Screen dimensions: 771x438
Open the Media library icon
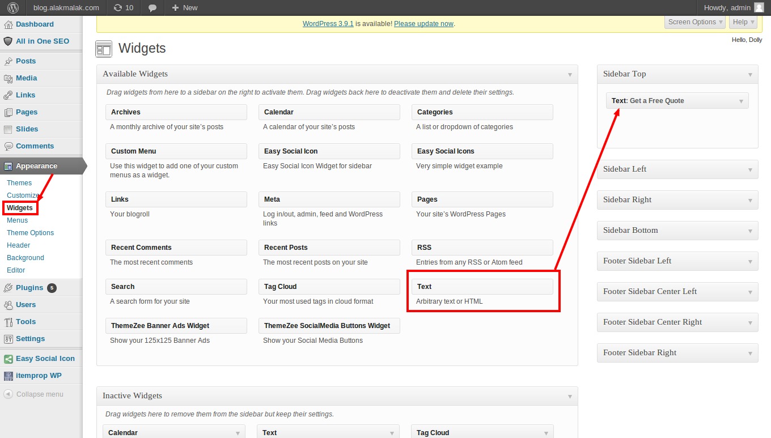8,78
